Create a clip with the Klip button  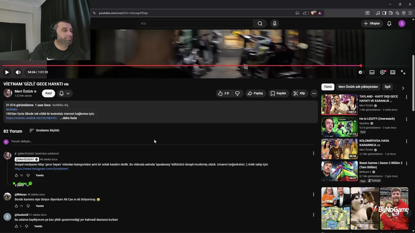point(299,93)
